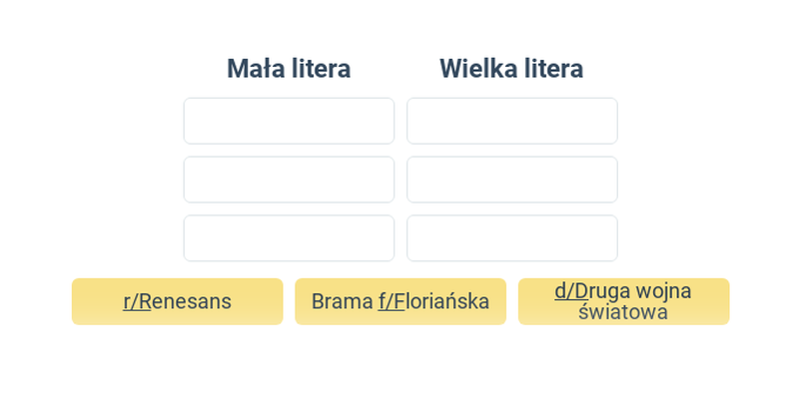Click the underlined d/D in the Druga tile

pyautogui.click(x=571, y=290)
